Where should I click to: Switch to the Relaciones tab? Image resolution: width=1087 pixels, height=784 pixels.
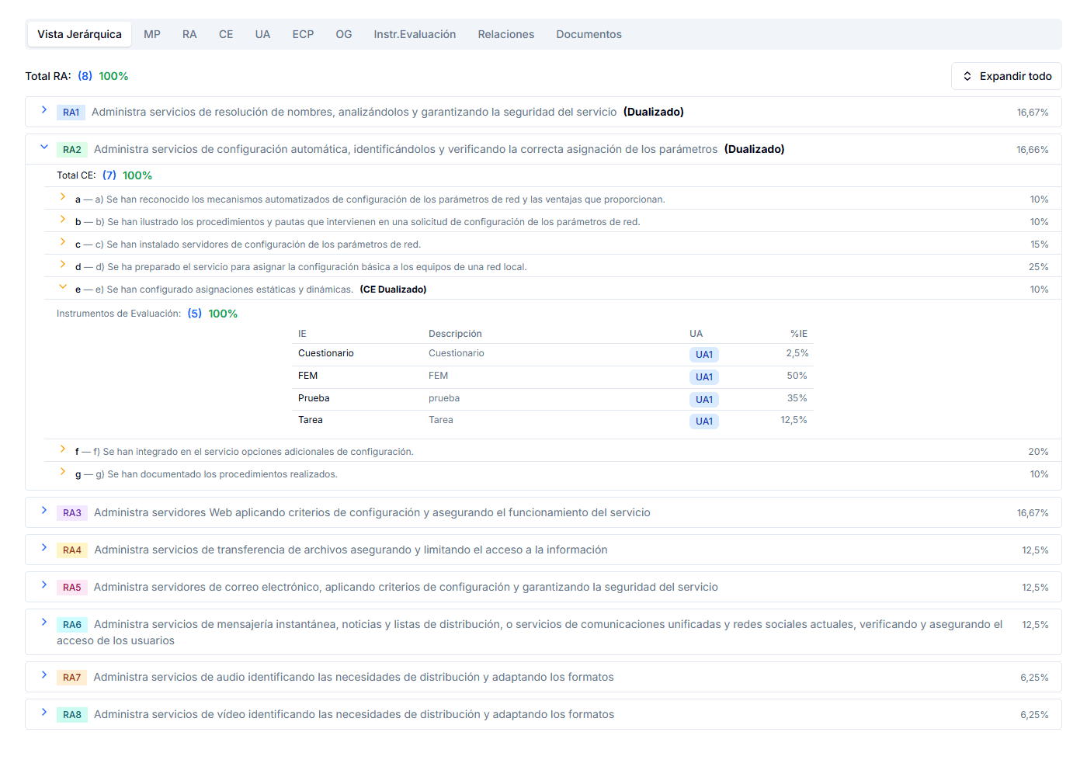tap(506, 34)
